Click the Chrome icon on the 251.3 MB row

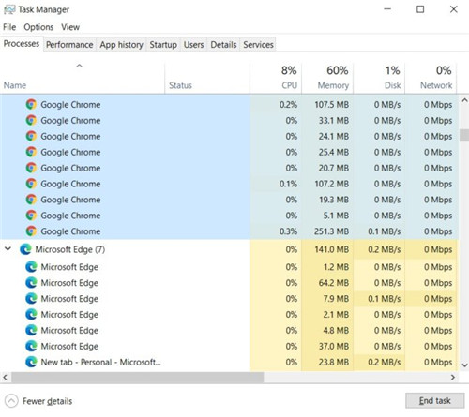pos(31,231)
